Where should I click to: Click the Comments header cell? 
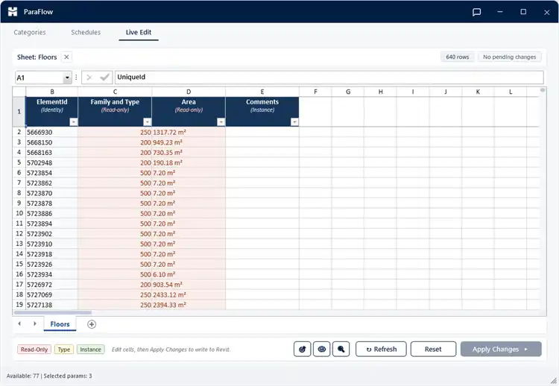pyautogui.click(x=262, y=112)
